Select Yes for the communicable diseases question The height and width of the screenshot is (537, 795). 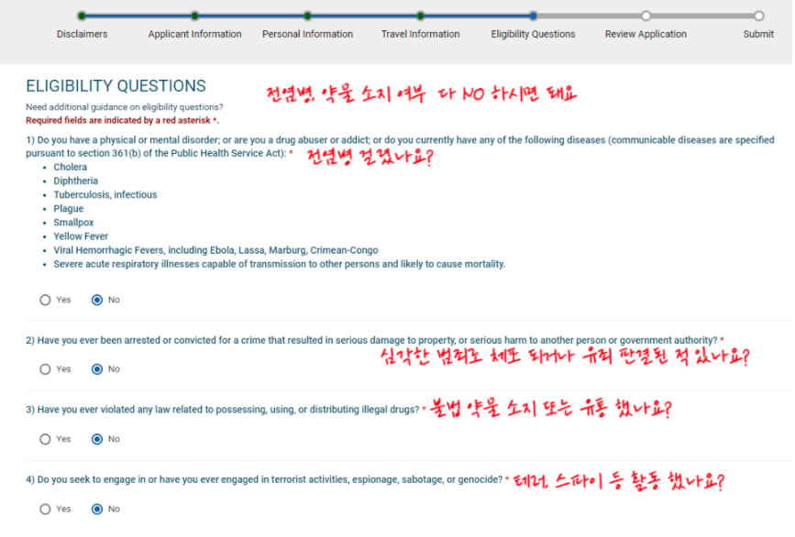(x=44, y=300)
